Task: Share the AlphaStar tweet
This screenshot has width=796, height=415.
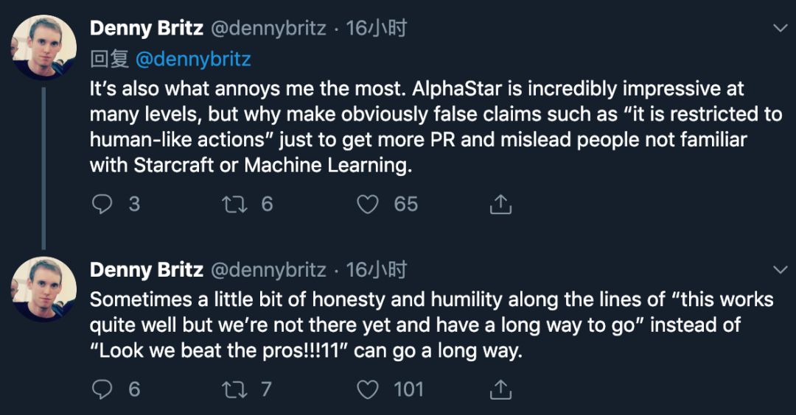Action: [500, 204]
